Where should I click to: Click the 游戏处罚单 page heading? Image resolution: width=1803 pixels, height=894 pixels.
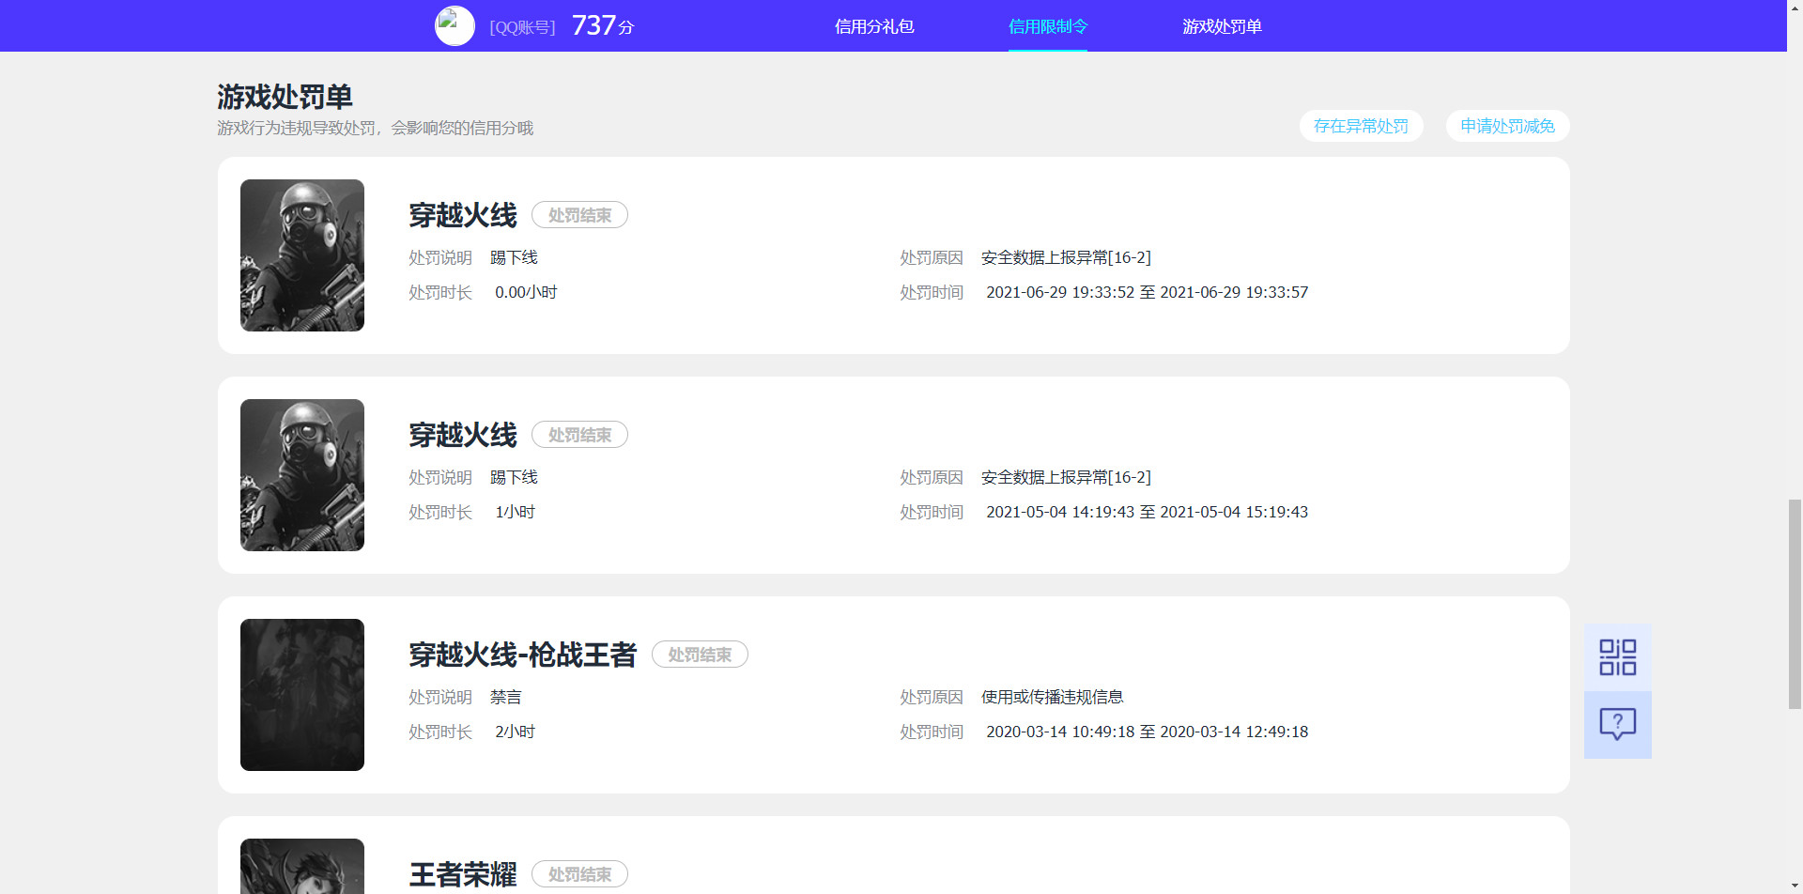pos(285,97)
